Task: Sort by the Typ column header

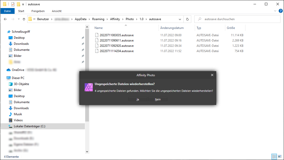Action: [x=199, y=28]
